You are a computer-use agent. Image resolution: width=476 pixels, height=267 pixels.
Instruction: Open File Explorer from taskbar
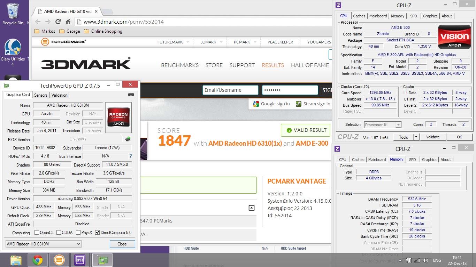(x=16, y=260)
